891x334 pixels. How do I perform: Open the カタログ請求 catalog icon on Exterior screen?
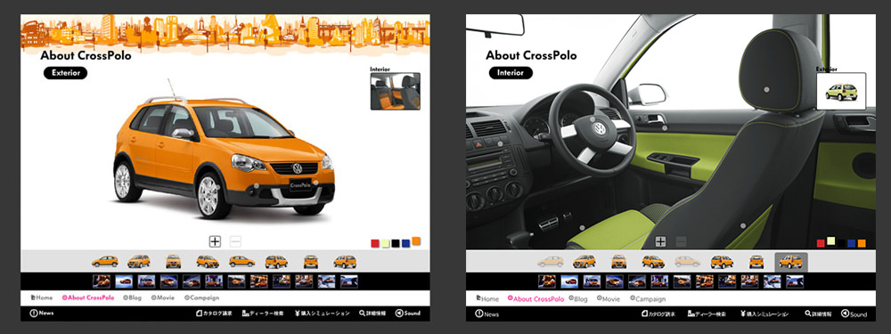tap(214, 313)
